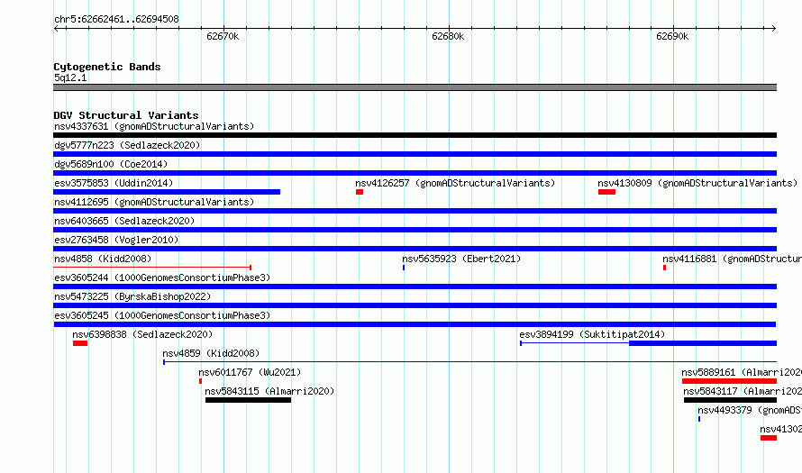The height and width of the screenshot is (473, 802).
Task: Click the blue esv3605244 variant bar
Action: [x=415, y=287]
